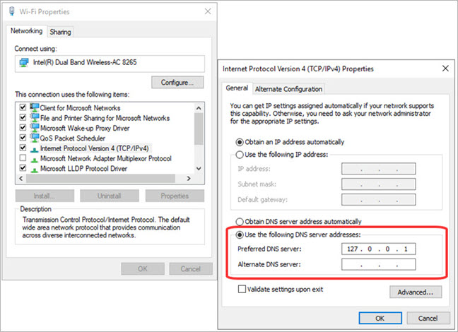458x332 pixels.
Task: Open the Advanced... settings button
Action: click(416, 292)
